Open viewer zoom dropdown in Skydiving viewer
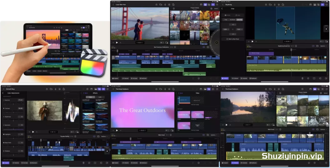Image resolution: width=330 pixels, height=168 pixels. pyautogui.click(x=321, y=42)
